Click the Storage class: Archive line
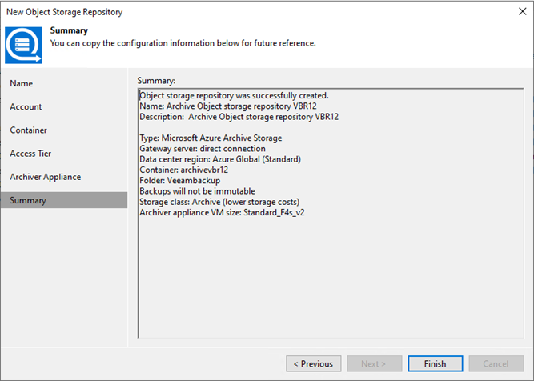The image size is (534, 381). point(219,202)
